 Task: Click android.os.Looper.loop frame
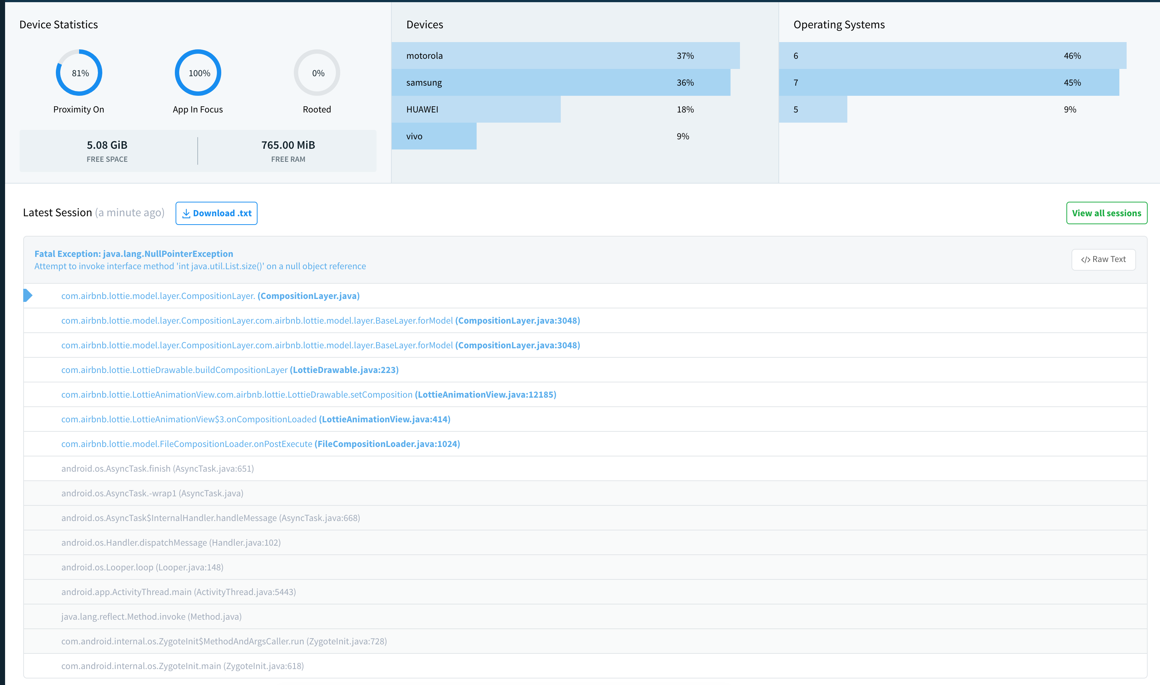(x=585, y=567)
